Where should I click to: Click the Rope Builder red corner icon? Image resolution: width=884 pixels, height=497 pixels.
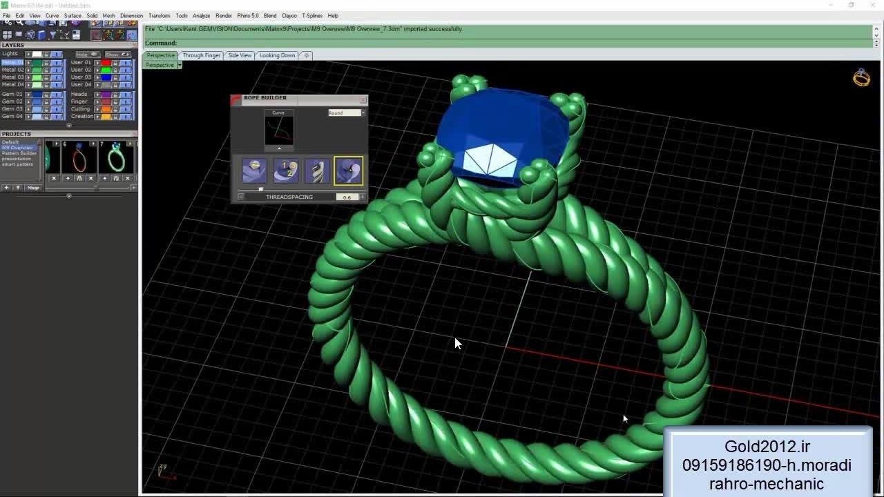pos(236,99)
